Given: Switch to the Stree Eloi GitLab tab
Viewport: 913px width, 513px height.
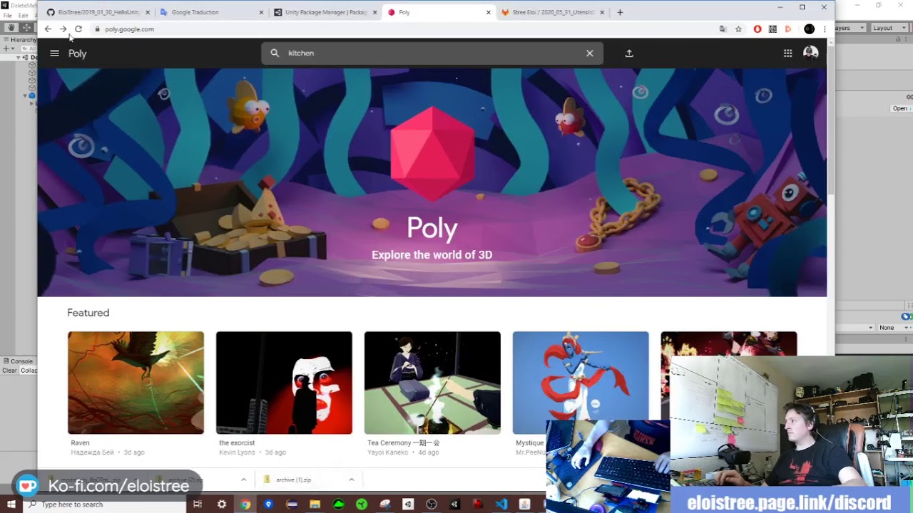Looking at the screenshot, I should pos(553,12).
